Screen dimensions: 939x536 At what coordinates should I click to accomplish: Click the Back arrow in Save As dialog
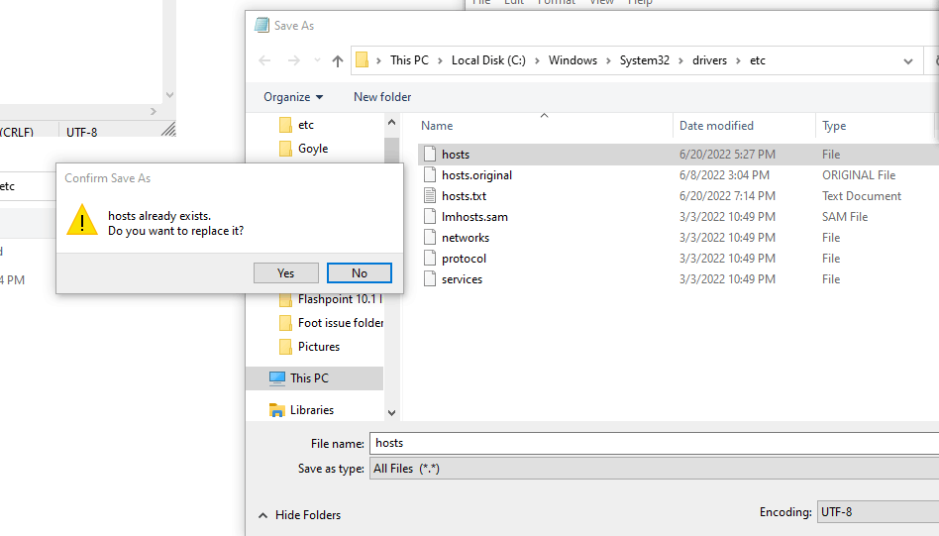[x=264, y=60]
